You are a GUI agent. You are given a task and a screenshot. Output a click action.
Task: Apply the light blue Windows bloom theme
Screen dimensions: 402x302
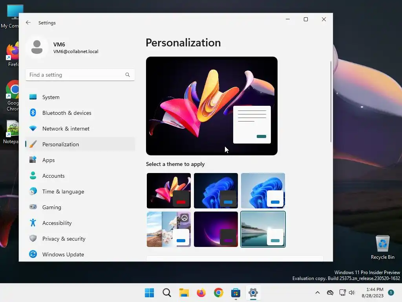[263, 191]
